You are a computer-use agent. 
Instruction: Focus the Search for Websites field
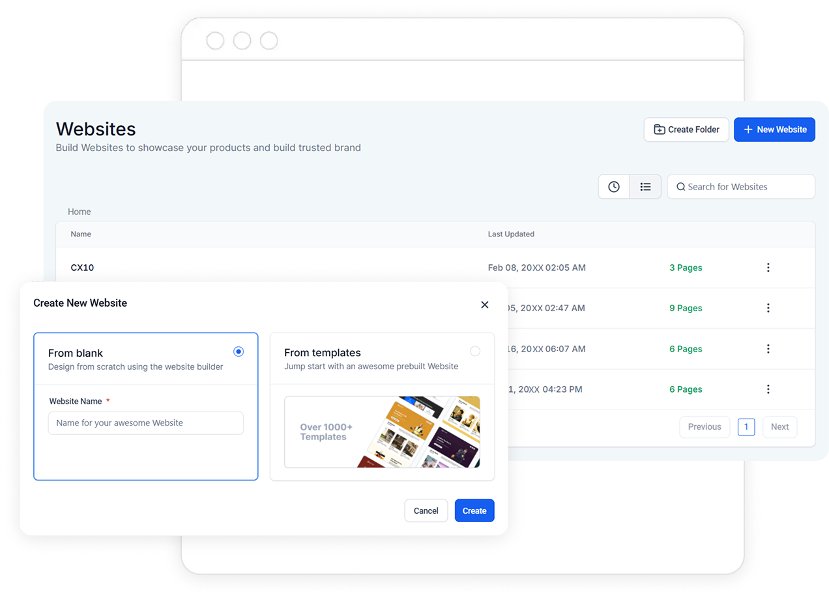click(x=741, y=187)
